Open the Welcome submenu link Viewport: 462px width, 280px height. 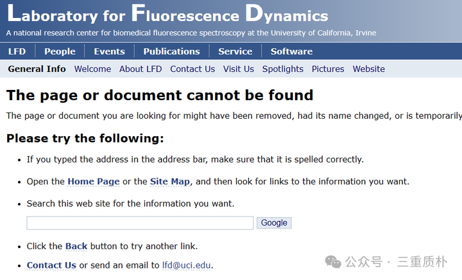coord(92,69)
